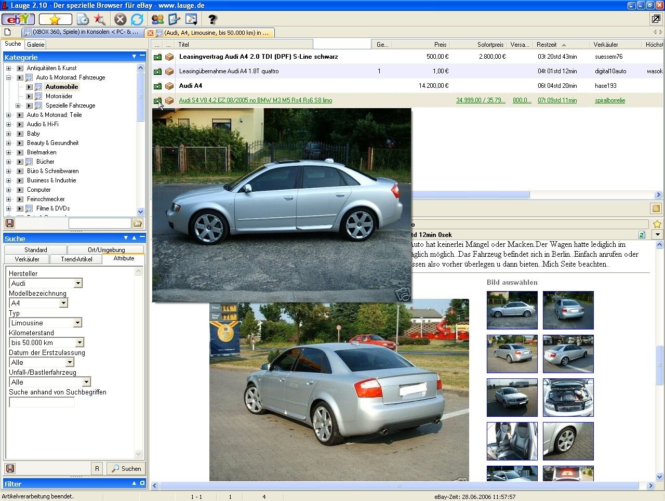Click package icon of Audi S4 row
The height and width of the screenshot is (501, 665).
pyautogui.click(x=169, y=100)
